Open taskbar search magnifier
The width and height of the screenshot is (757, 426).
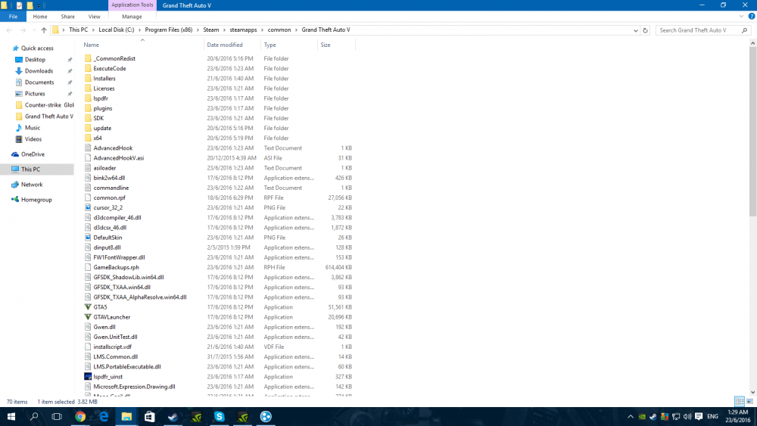point(34,416)
